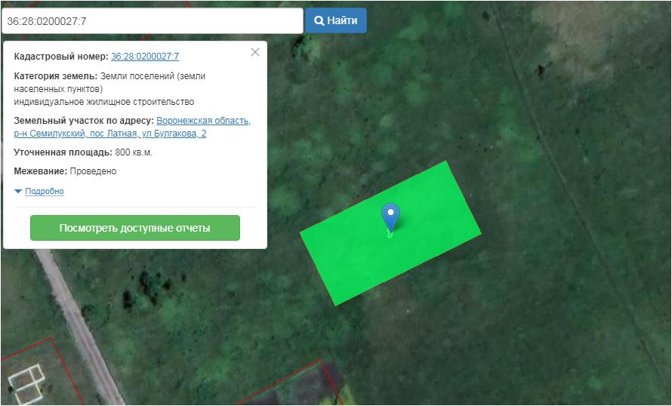Image resolution: width=672 pixels, height=406 pixels.
Task: Click the Уточненная площадь 800 кв.м. text
Action: coord(83,152)
